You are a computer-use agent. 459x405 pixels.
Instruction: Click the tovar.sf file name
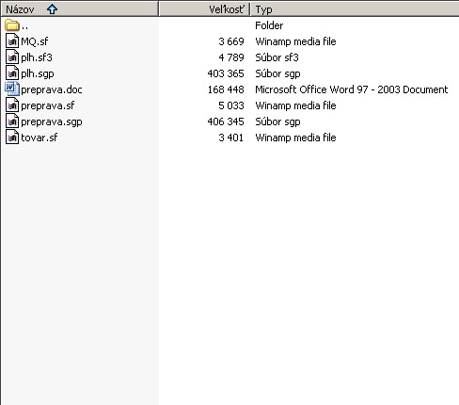40,138
